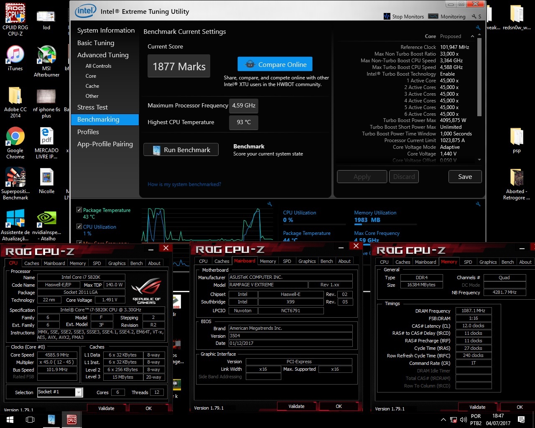Select Basic Tuning in XTU sidebar
Viewport: 535px width, 428px height.
(x=96, y=43)
